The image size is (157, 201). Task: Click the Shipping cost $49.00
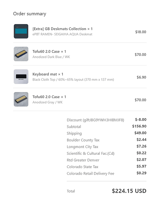pyautogui.click(x=140, y=133)
